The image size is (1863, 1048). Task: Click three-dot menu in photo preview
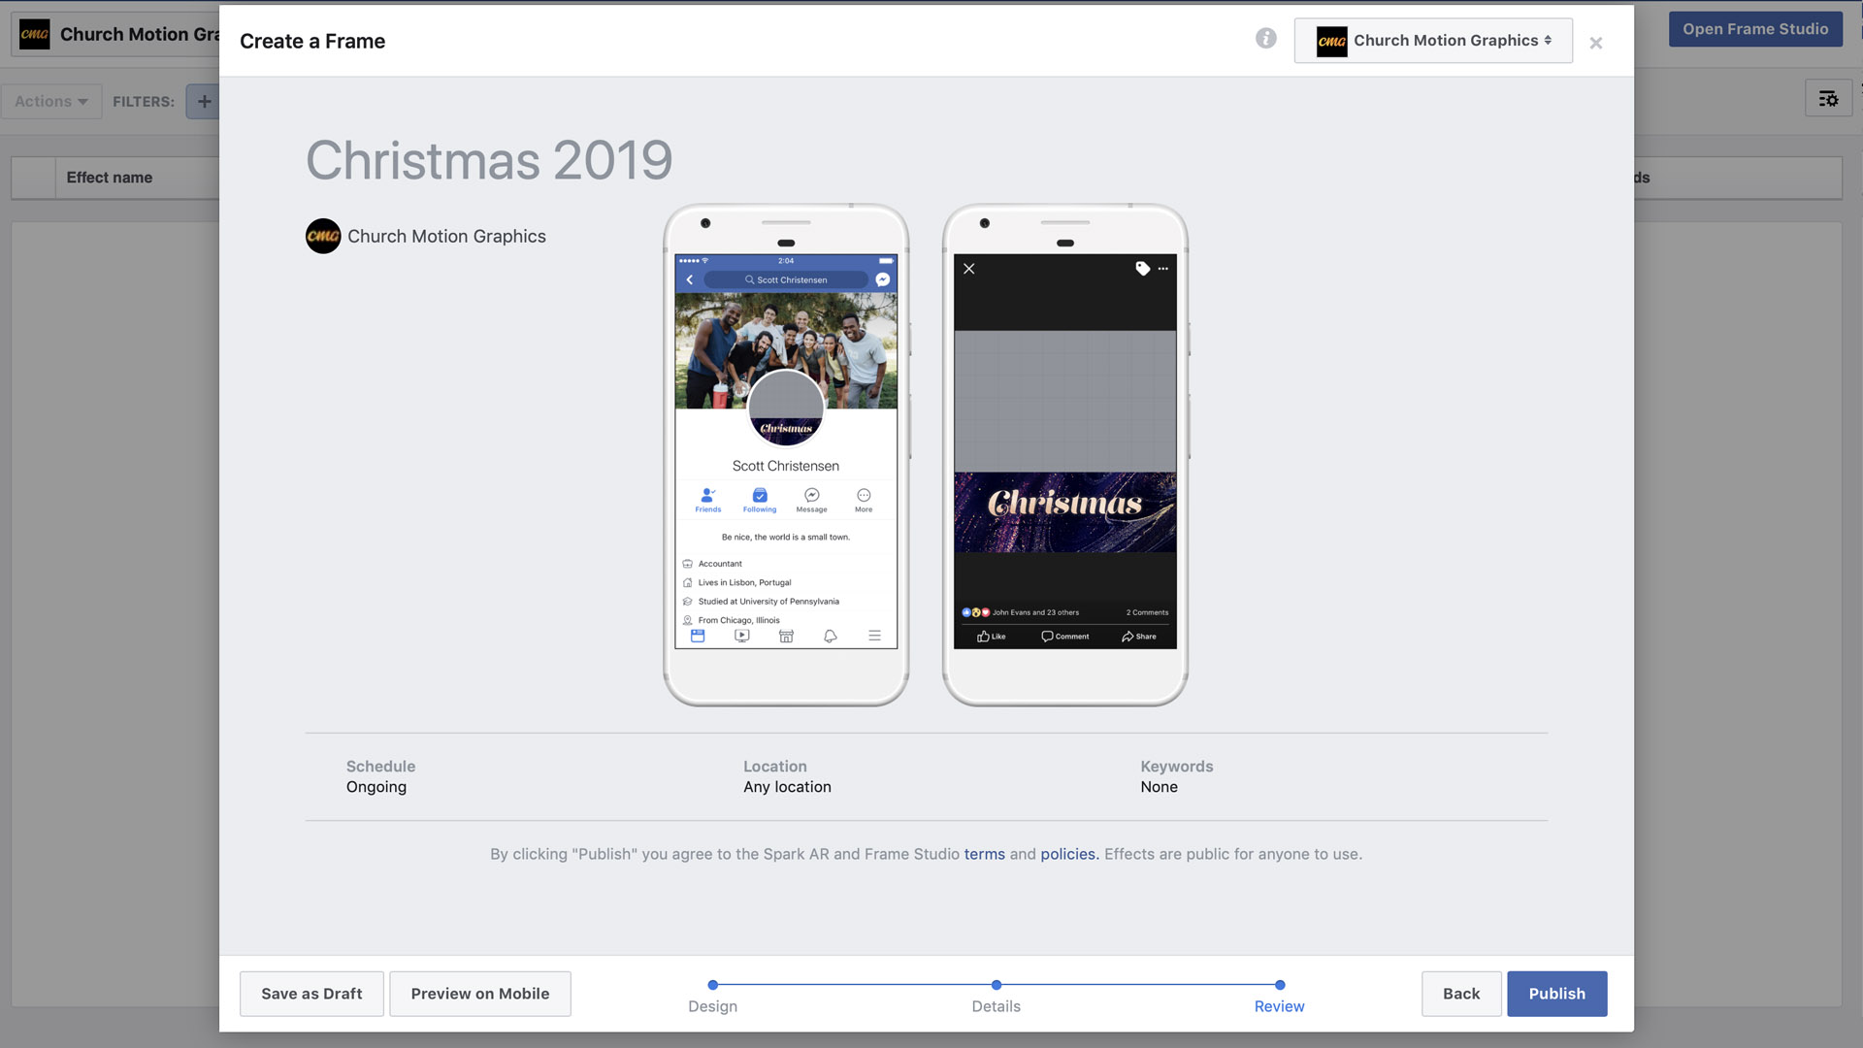coord(1162,269)
